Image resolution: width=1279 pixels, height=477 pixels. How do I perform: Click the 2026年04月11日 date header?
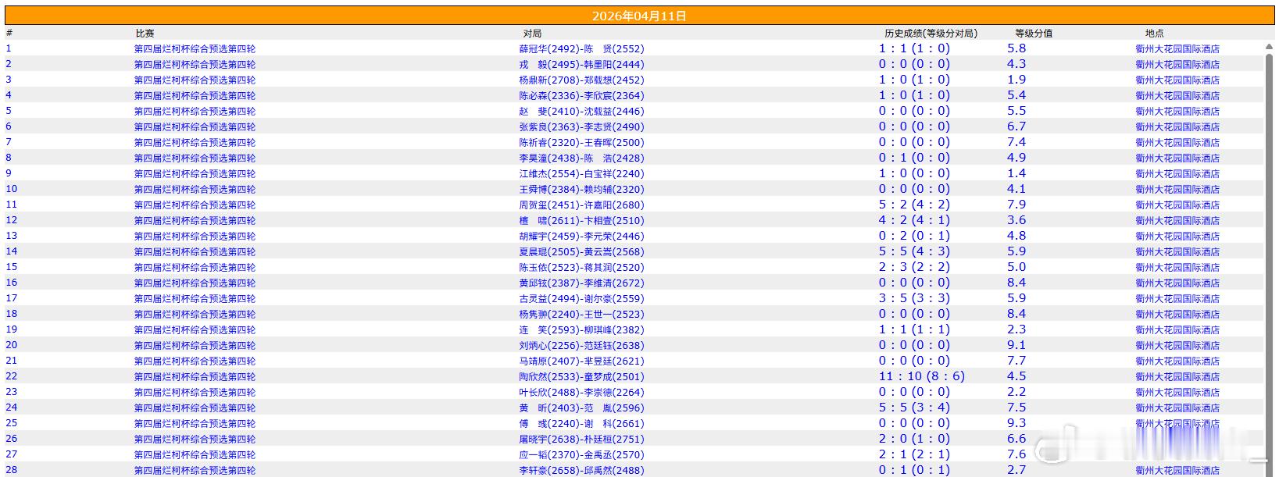point(639,16)
